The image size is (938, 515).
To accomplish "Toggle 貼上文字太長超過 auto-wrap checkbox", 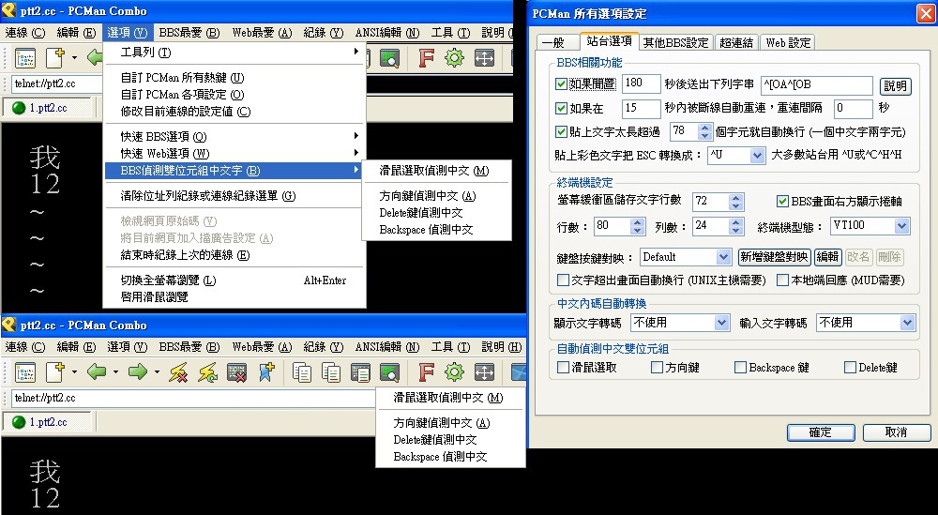I will point(561,131).
